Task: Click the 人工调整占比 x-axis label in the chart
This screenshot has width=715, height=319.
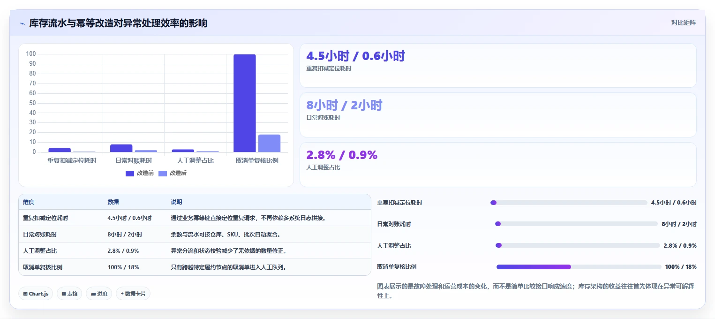Action: (x=195, y=160)
